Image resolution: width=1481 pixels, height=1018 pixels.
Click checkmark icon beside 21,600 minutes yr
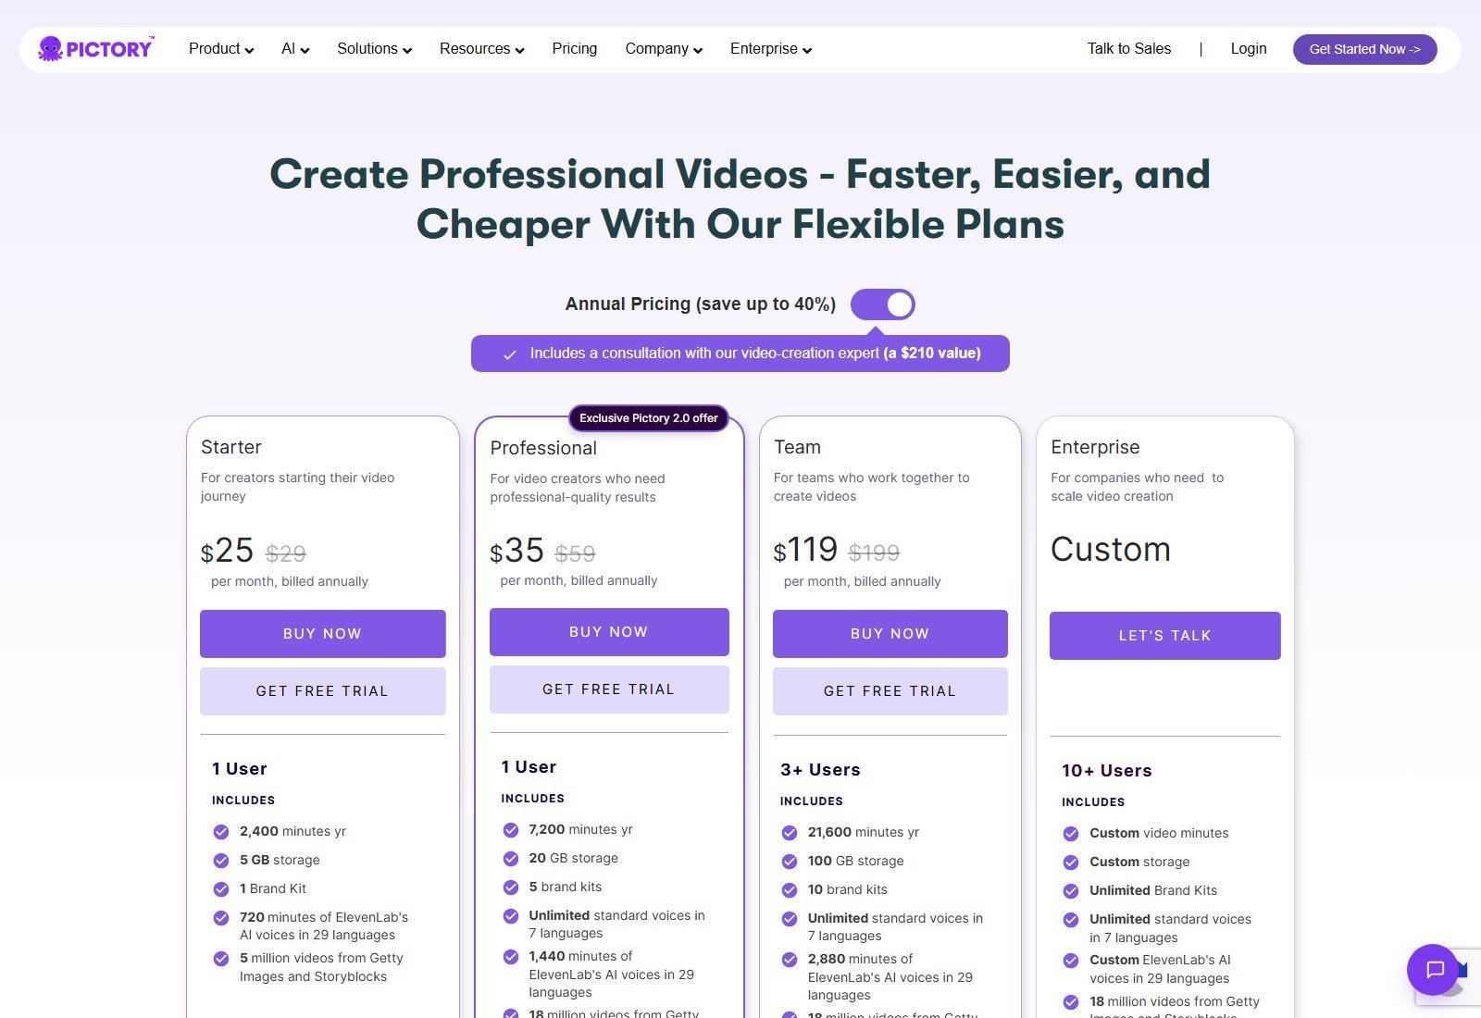tap(790, 832)
